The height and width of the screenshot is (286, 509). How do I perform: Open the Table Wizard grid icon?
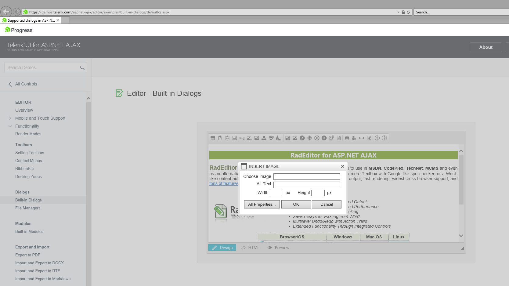click(354, 138)
